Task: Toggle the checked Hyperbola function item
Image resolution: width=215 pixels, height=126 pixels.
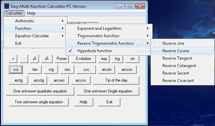Action: tap(109, 51)
